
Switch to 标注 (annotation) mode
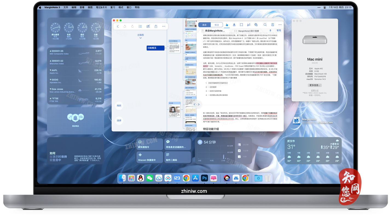(x=217, y=25)
